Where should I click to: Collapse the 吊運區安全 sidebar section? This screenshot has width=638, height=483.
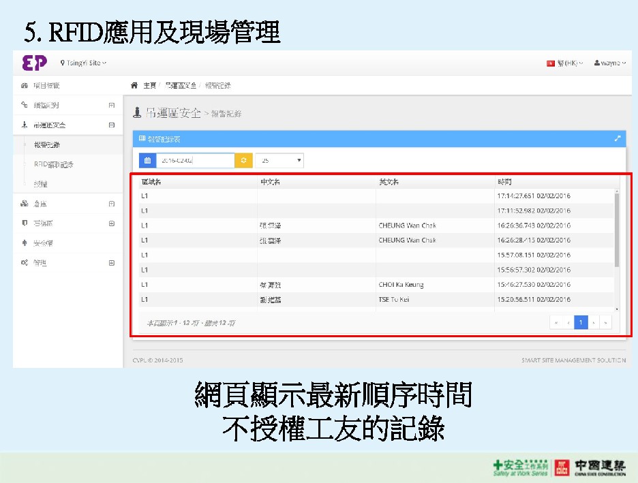click(x=112, y=125)
